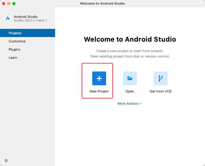The height and width of the screenshot is (166, 205).
Task: Click the Get from VCS label
Action: 161,91
